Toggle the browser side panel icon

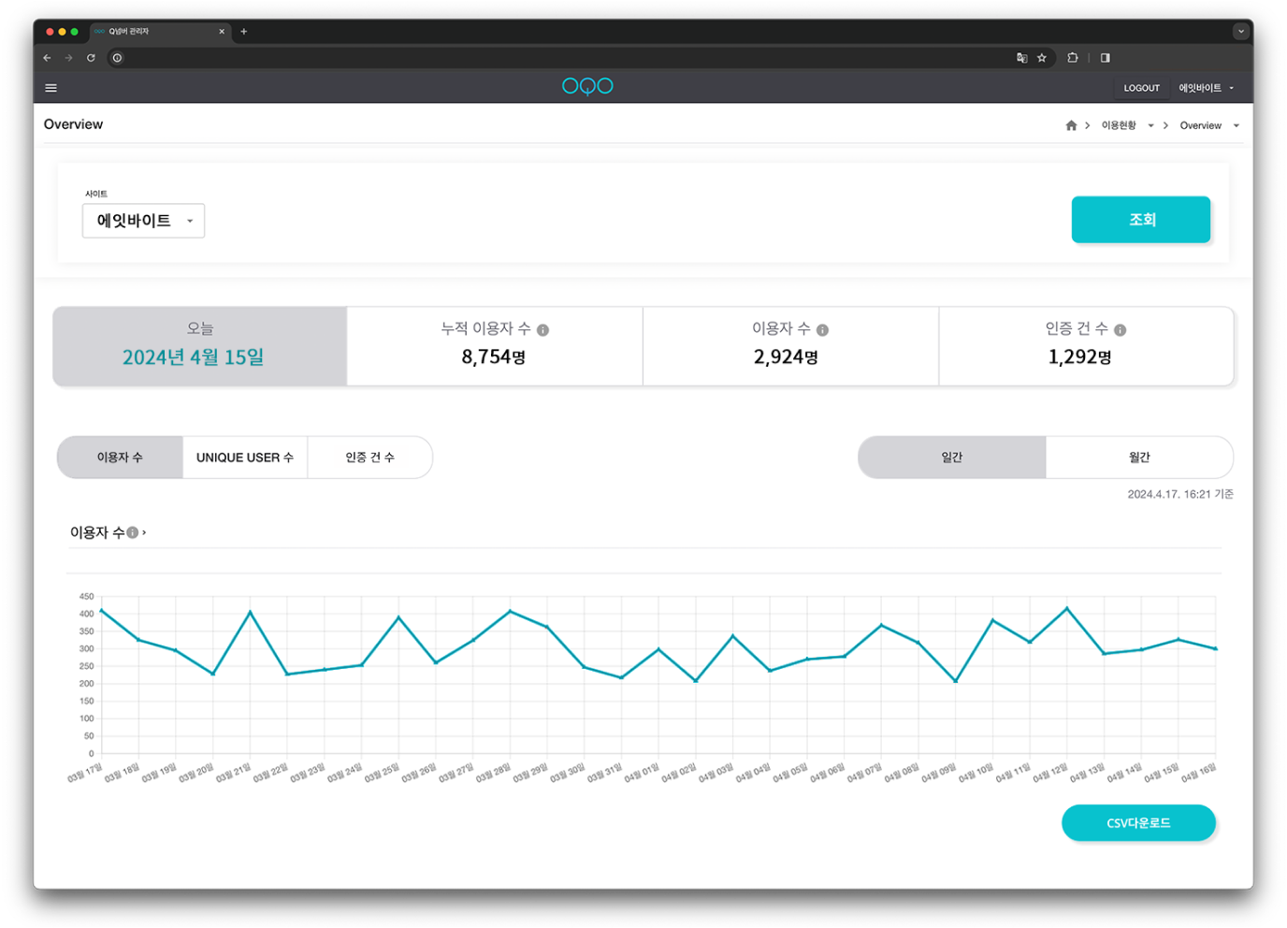(1105, 58)
